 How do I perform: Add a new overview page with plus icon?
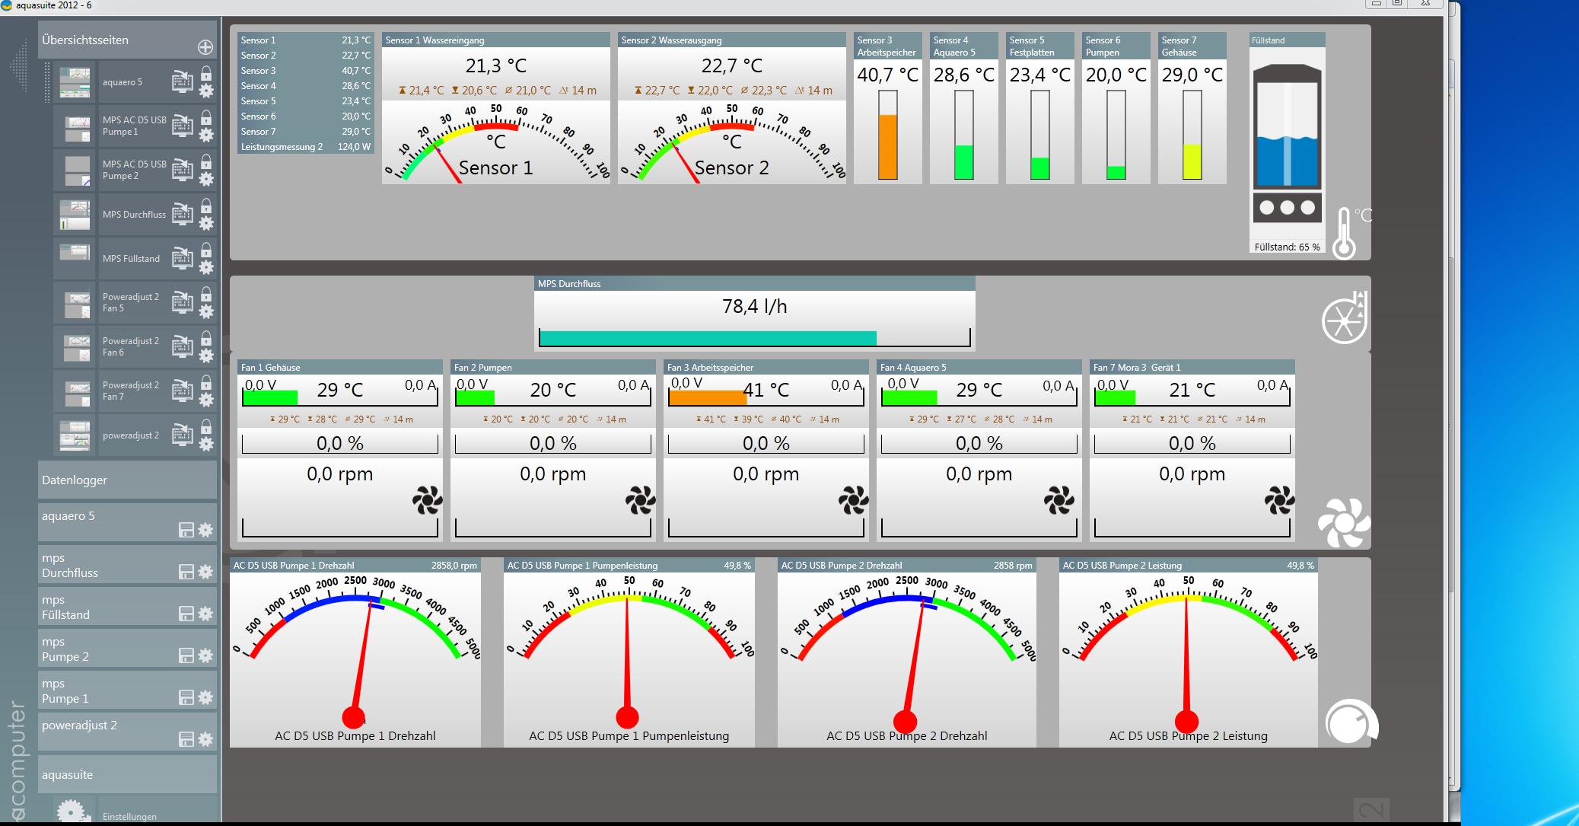[205, 47]
